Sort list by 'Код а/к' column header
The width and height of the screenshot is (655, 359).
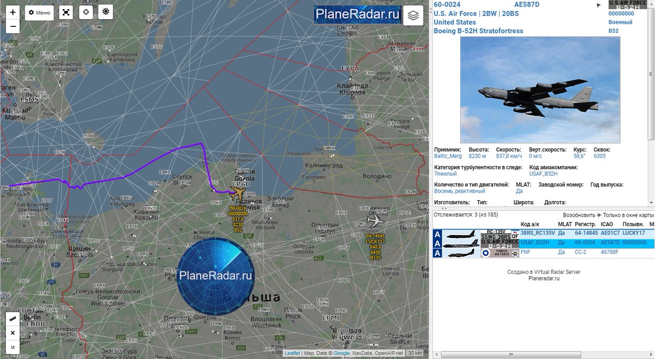click(529, 224)
